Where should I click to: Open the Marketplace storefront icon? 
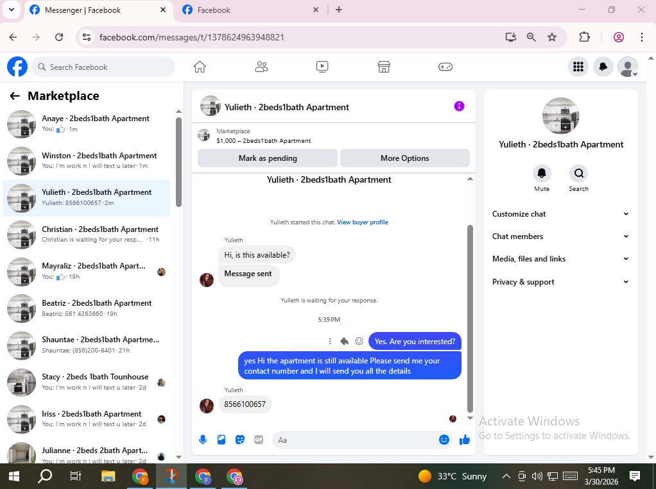coord(384,67)
